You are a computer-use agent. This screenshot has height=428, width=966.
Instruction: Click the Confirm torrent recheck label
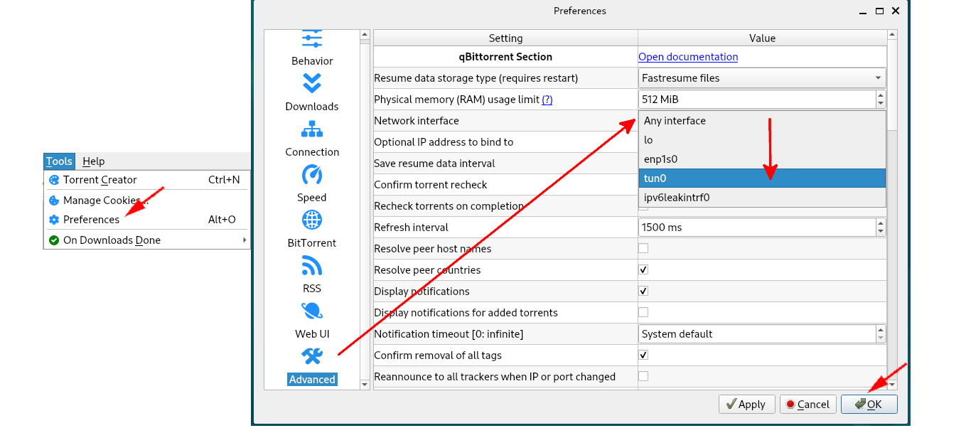click(431, 185)
